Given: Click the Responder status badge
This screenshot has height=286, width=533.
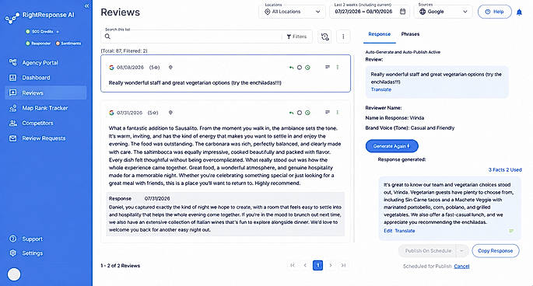Looking at the screenshot, I should 38,44.
